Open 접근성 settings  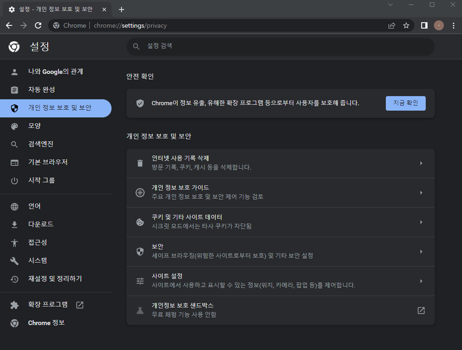point(56,243)
